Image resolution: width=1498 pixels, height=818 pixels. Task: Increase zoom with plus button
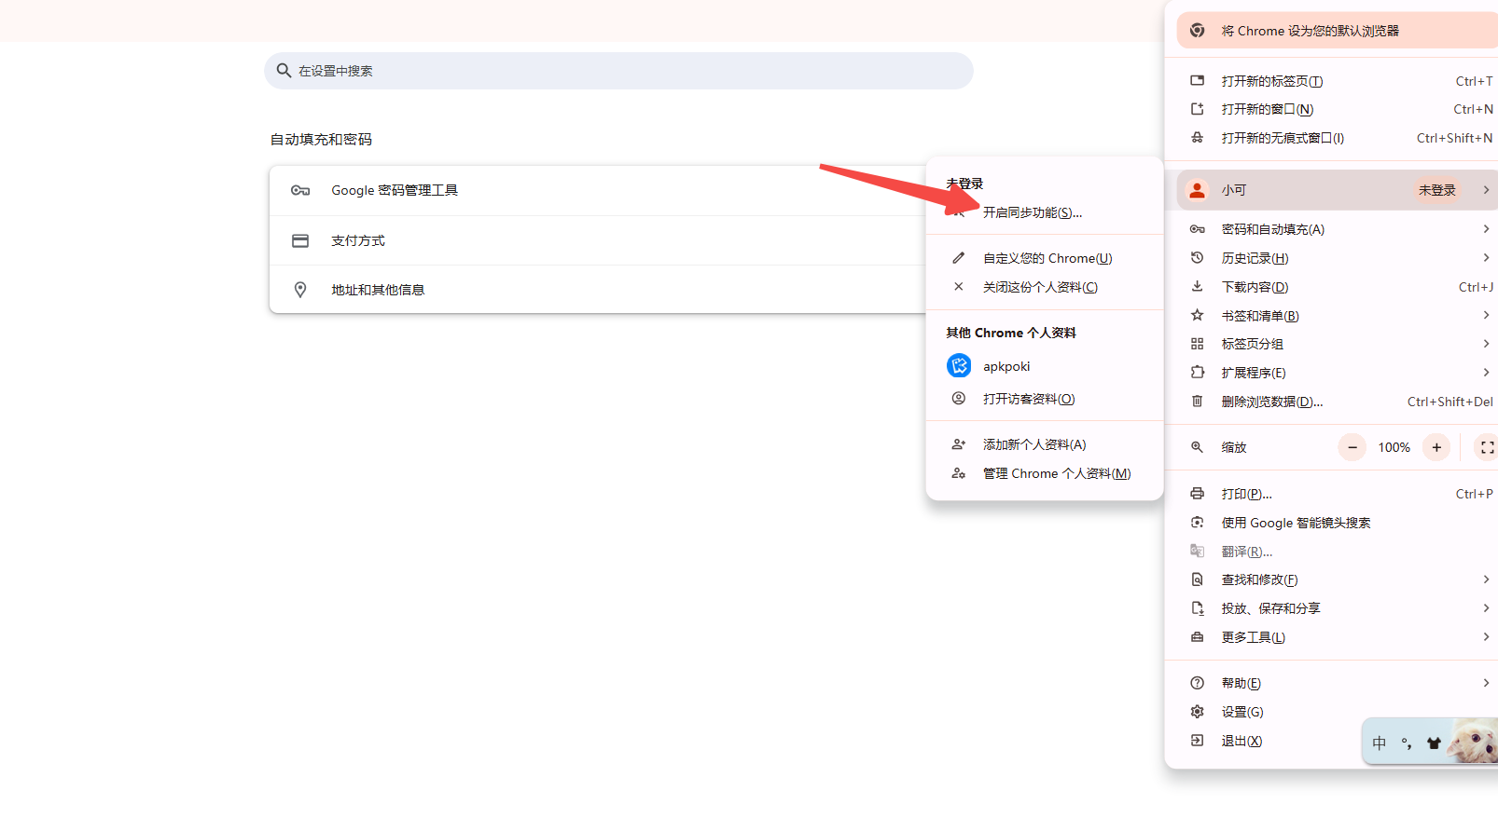(1436, 447)
